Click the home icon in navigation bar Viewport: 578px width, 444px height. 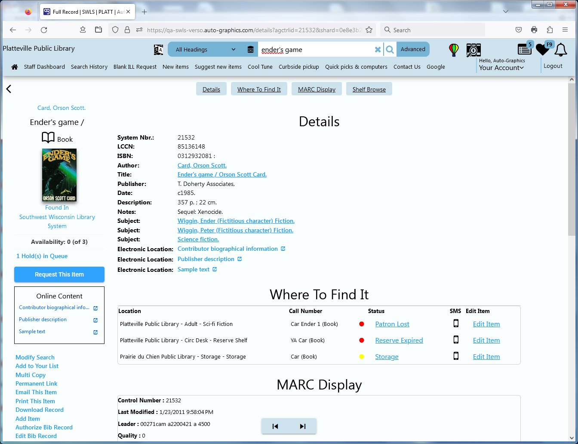click(x=15, y=67)
